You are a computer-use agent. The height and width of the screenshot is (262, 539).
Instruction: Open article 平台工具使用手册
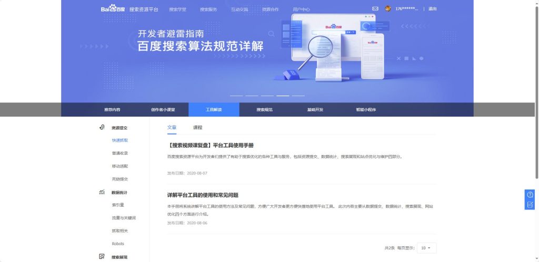tap(211, 145)
